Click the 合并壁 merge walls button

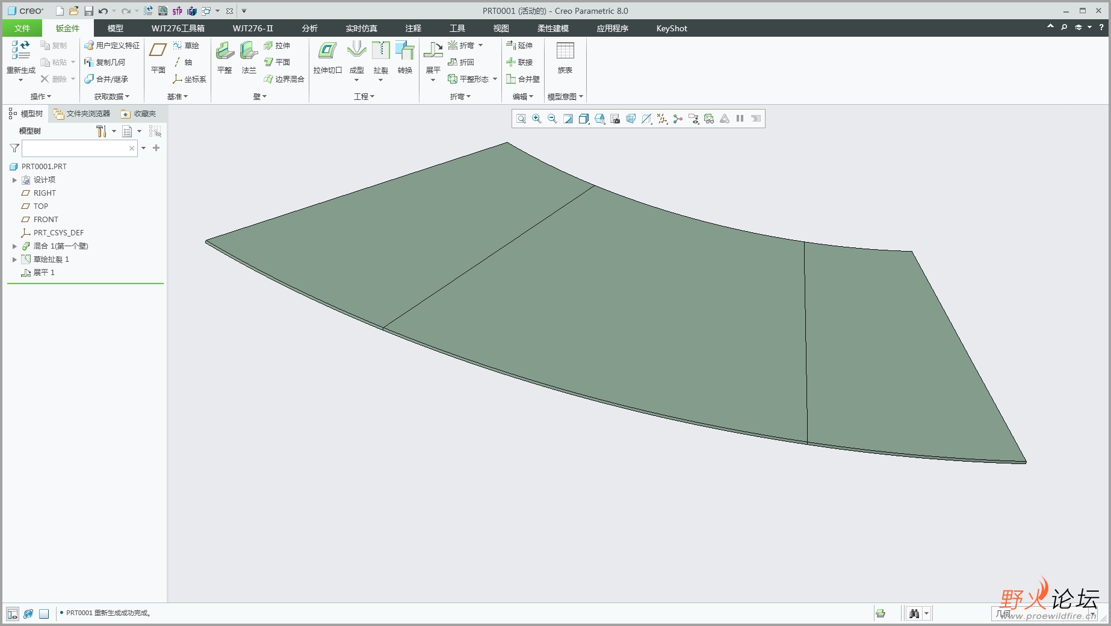click(523, 79)
